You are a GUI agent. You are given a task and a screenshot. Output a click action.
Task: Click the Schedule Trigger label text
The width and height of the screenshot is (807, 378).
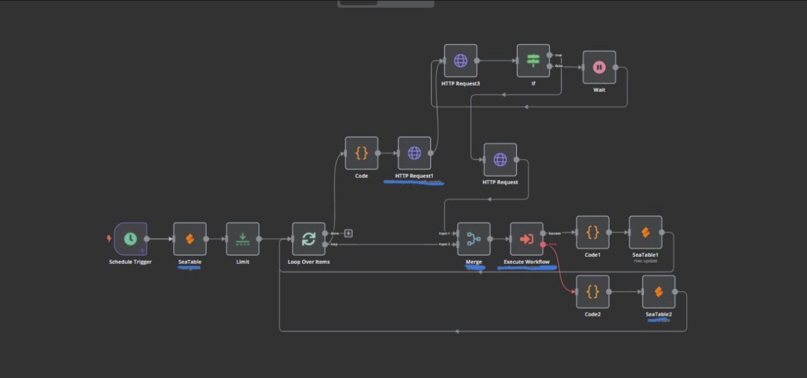(x=130, y=262)
